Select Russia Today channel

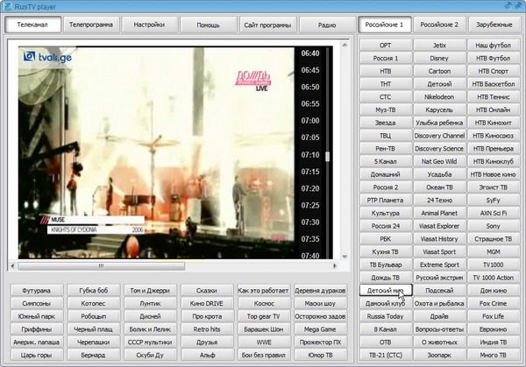tap(386, 316)
